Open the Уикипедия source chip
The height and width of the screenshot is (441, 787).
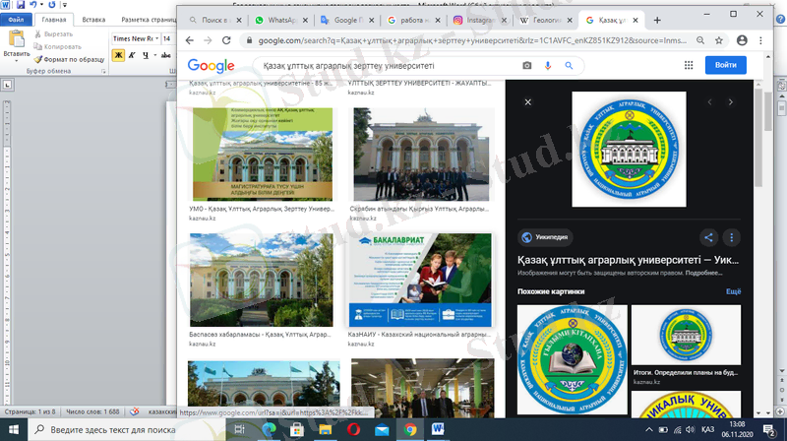click(x=545, y=237)
